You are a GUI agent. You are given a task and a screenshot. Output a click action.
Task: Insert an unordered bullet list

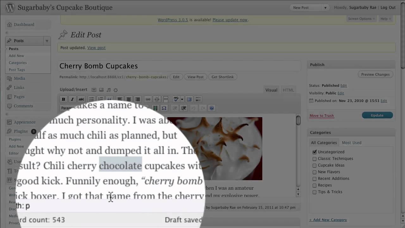coord(91,99)
